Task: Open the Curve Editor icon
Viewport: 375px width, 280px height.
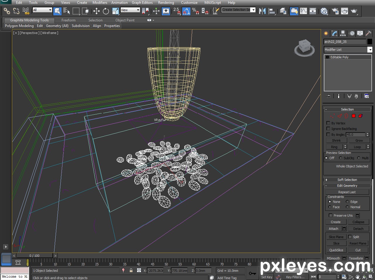Action: (304, 11)
